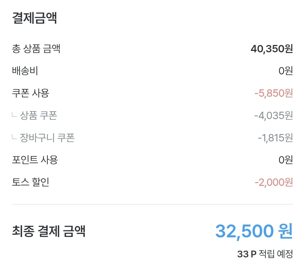Click the 0원 points used value
The image size is (305, 267).
click(286, 160)
